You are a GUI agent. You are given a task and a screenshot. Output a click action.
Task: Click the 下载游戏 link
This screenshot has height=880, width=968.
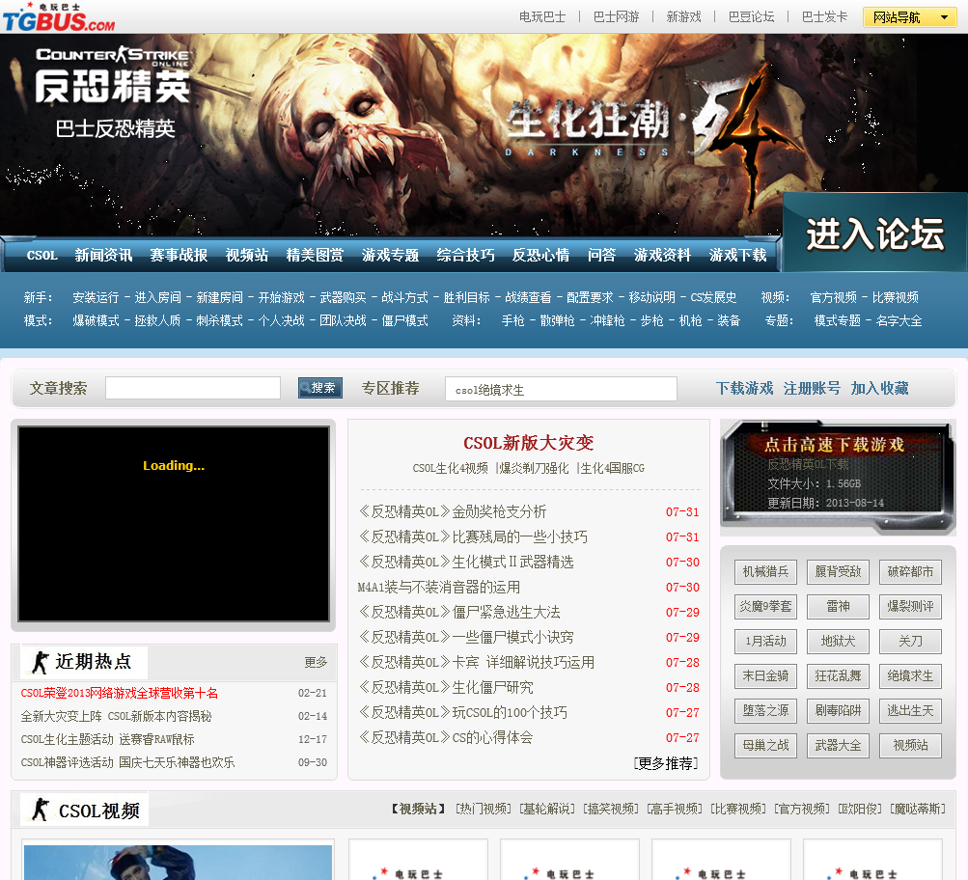pyautogui.click(x=744, y=388)
